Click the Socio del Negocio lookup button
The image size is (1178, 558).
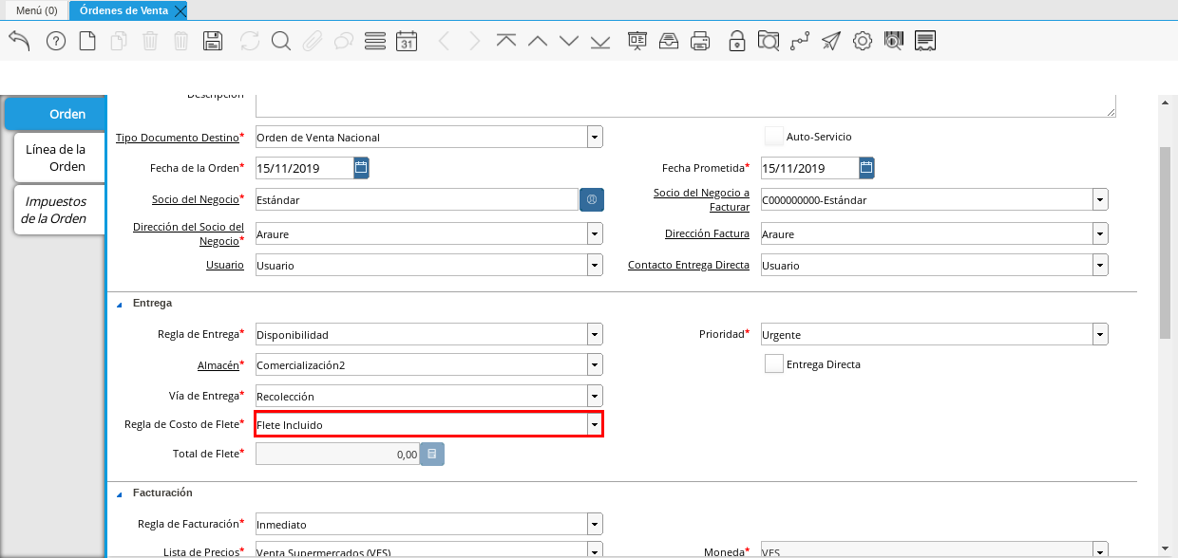(x=591, y=200)
